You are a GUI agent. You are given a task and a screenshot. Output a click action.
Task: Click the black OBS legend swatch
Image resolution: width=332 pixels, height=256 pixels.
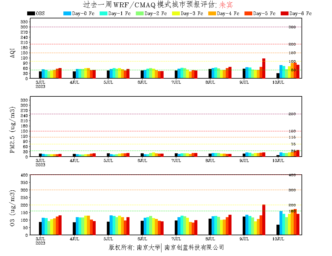tap(31, 13)
